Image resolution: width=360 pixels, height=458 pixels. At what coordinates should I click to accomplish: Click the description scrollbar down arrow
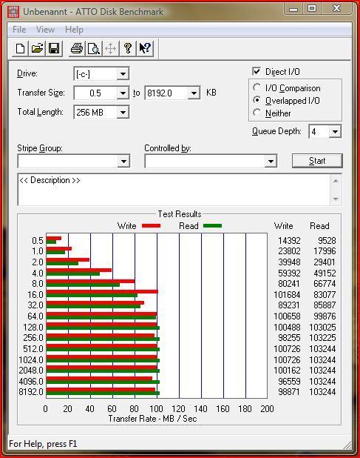click(336, 199)
